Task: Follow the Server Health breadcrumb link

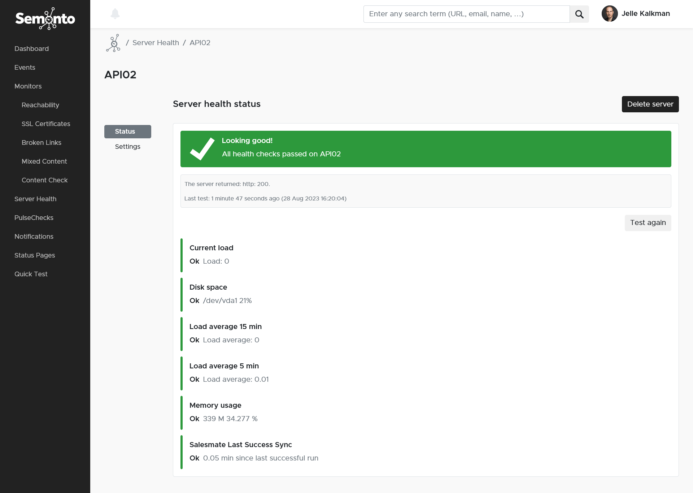Action: coord(156,43)
